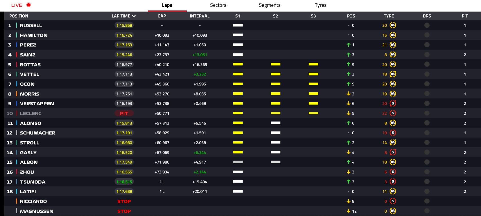
Task: Click Ocon's yellow S2 sector bar
Action: pyautogui.click(x=275, y=84)
